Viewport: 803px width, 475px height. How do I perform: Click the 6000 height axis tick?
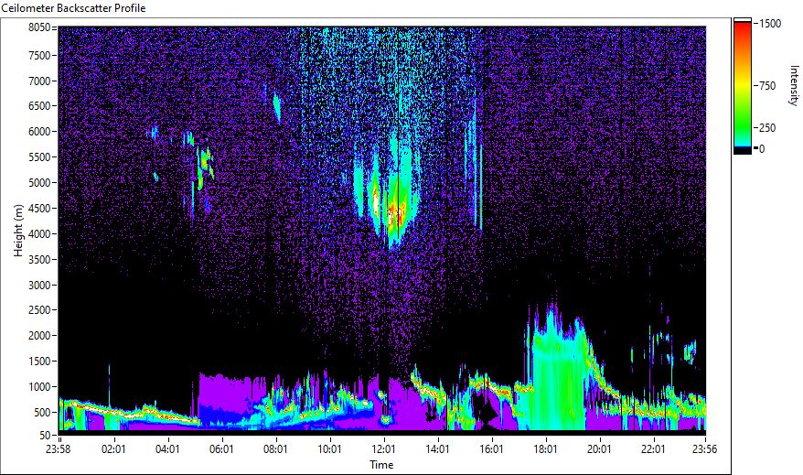39,132
